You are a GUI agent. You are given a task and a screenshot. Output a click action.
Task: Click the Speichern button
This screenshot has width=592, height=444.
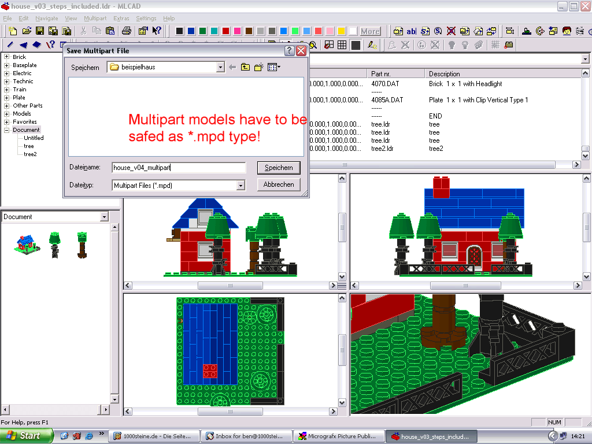point(279,168)
